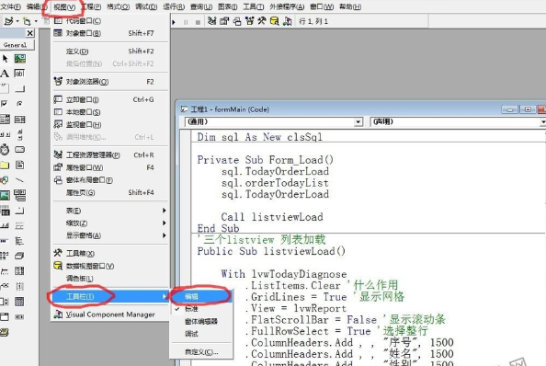This screenshot has width=546, height=366.
Task: Select the FileListBox control tool
Action: point(19,165)
